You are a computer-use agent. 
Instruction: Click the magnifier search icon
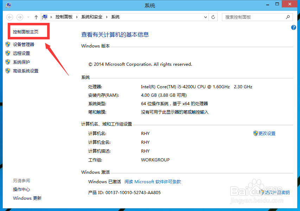click(288, 17)
